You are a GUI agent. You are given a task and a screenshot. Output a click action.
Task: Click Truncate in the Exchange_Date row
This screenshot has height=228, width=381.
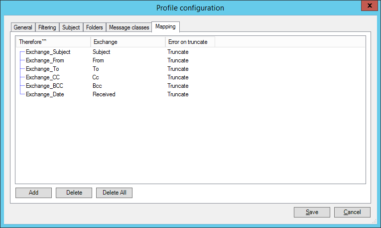click(x=178, y=94)
